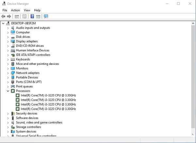196x143 pixels.
Task: Click the vertical scrollbar thumb
Action: (193, 77)
